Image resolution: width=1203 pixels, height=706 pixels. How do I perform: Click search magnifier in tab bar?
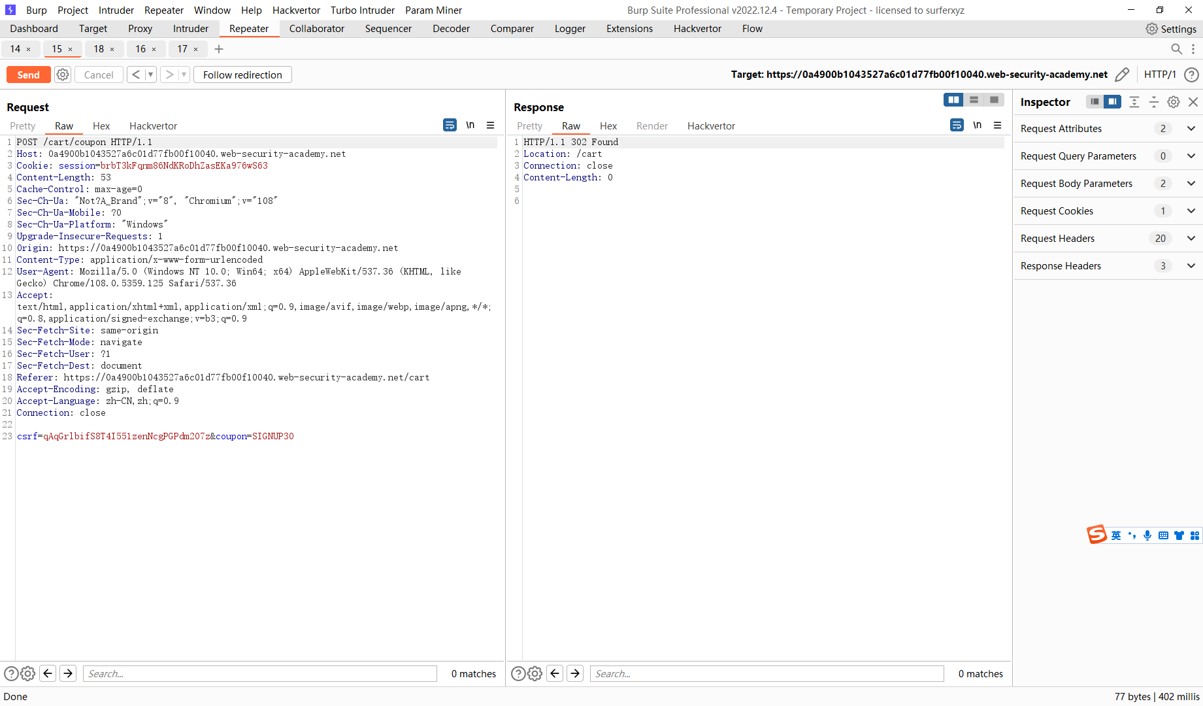click(x=1176, y=49)
